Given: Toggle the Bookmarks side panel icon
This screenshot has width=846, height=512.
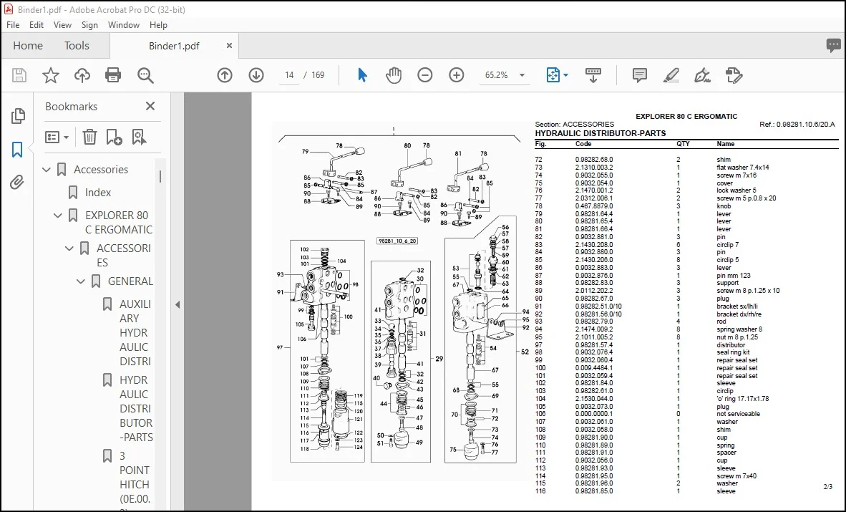Looking at the screenshot, I should pyautogui.click(x=17, y=150).
